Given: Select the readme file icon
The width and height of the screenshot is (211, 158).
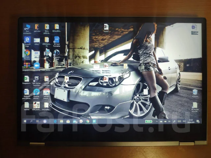Looking at the screenshot, I should pyautogui.click(x=27, y=106).
